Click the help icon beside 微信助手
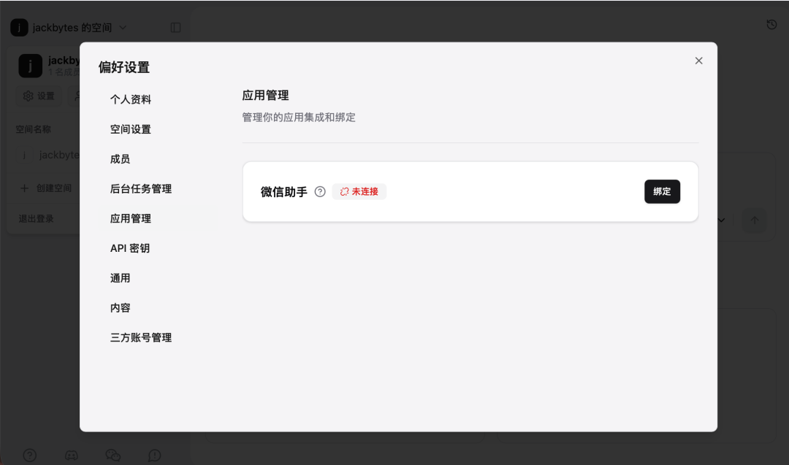 point(320,192)
